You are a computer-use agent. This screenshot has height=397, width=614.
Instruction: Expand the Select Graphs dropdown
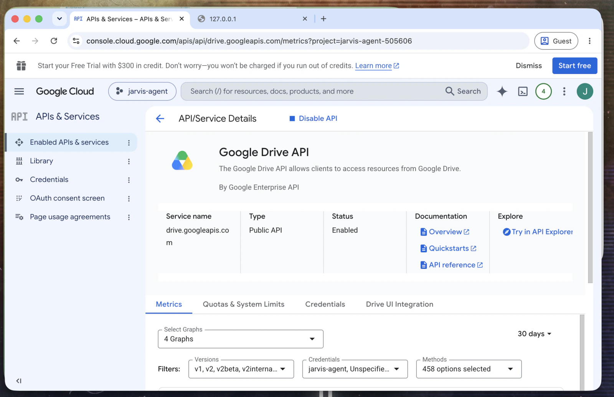pyautogui.click(x=241, y=339)
